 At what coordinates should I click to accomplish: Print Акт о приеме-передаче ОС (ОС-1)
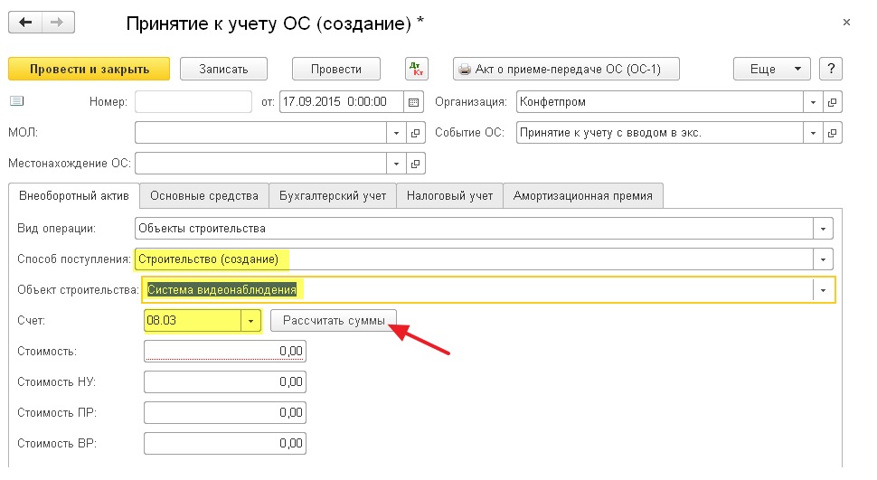tap(566, 69)
